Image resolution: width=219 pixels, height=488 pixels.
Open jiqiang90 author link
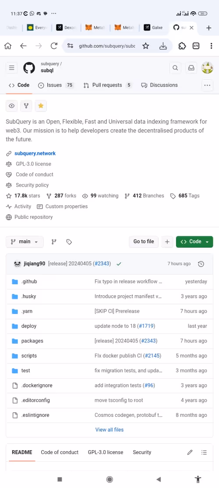click(35, 264)
